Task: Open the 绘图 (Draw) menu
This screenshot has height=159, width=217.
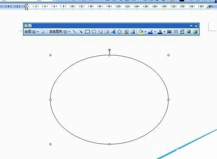Action: point(32,31)
